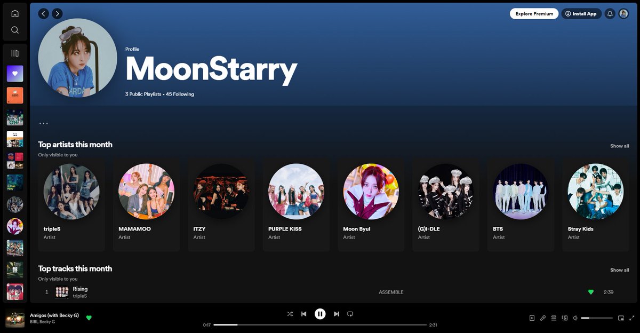Click Top tracks this month heading
This screenshot has width=640, height=333.
tap(75, 268)
